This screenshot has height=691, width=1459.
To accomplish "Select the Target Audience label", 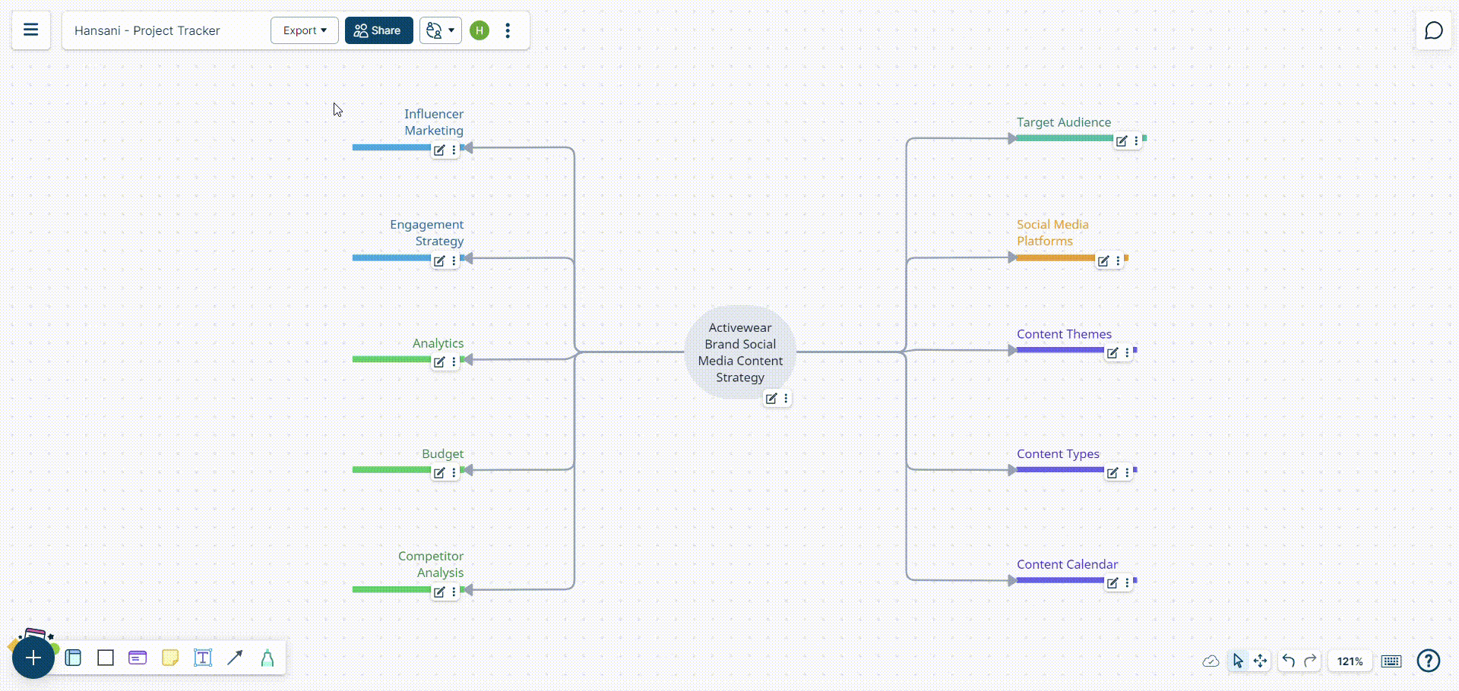I will tap(1064, 122).
